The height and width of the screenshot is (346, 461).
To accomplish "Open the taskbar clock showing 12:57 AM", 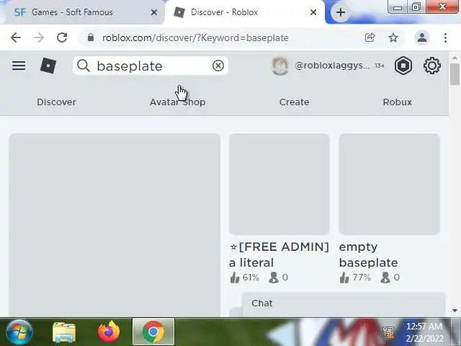I will click(x=424, y=332).
